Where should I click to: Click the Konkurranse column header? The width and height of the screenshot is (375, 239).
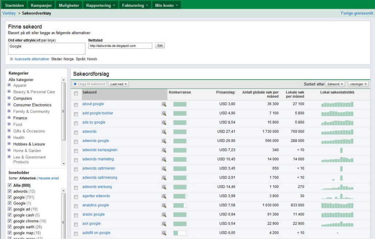pyautogui.click(x=180, y=92)
